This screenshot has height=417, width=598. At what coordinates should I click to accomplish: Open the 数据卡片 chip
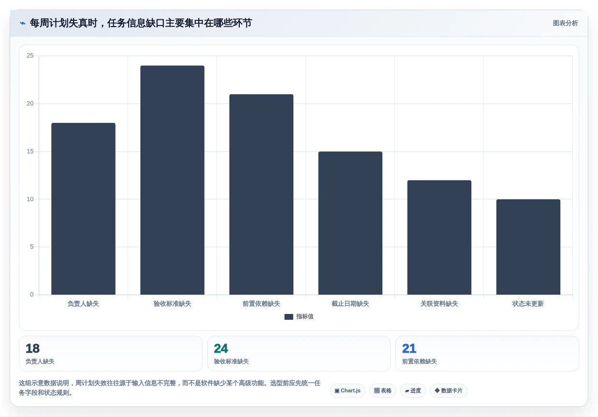448,391
